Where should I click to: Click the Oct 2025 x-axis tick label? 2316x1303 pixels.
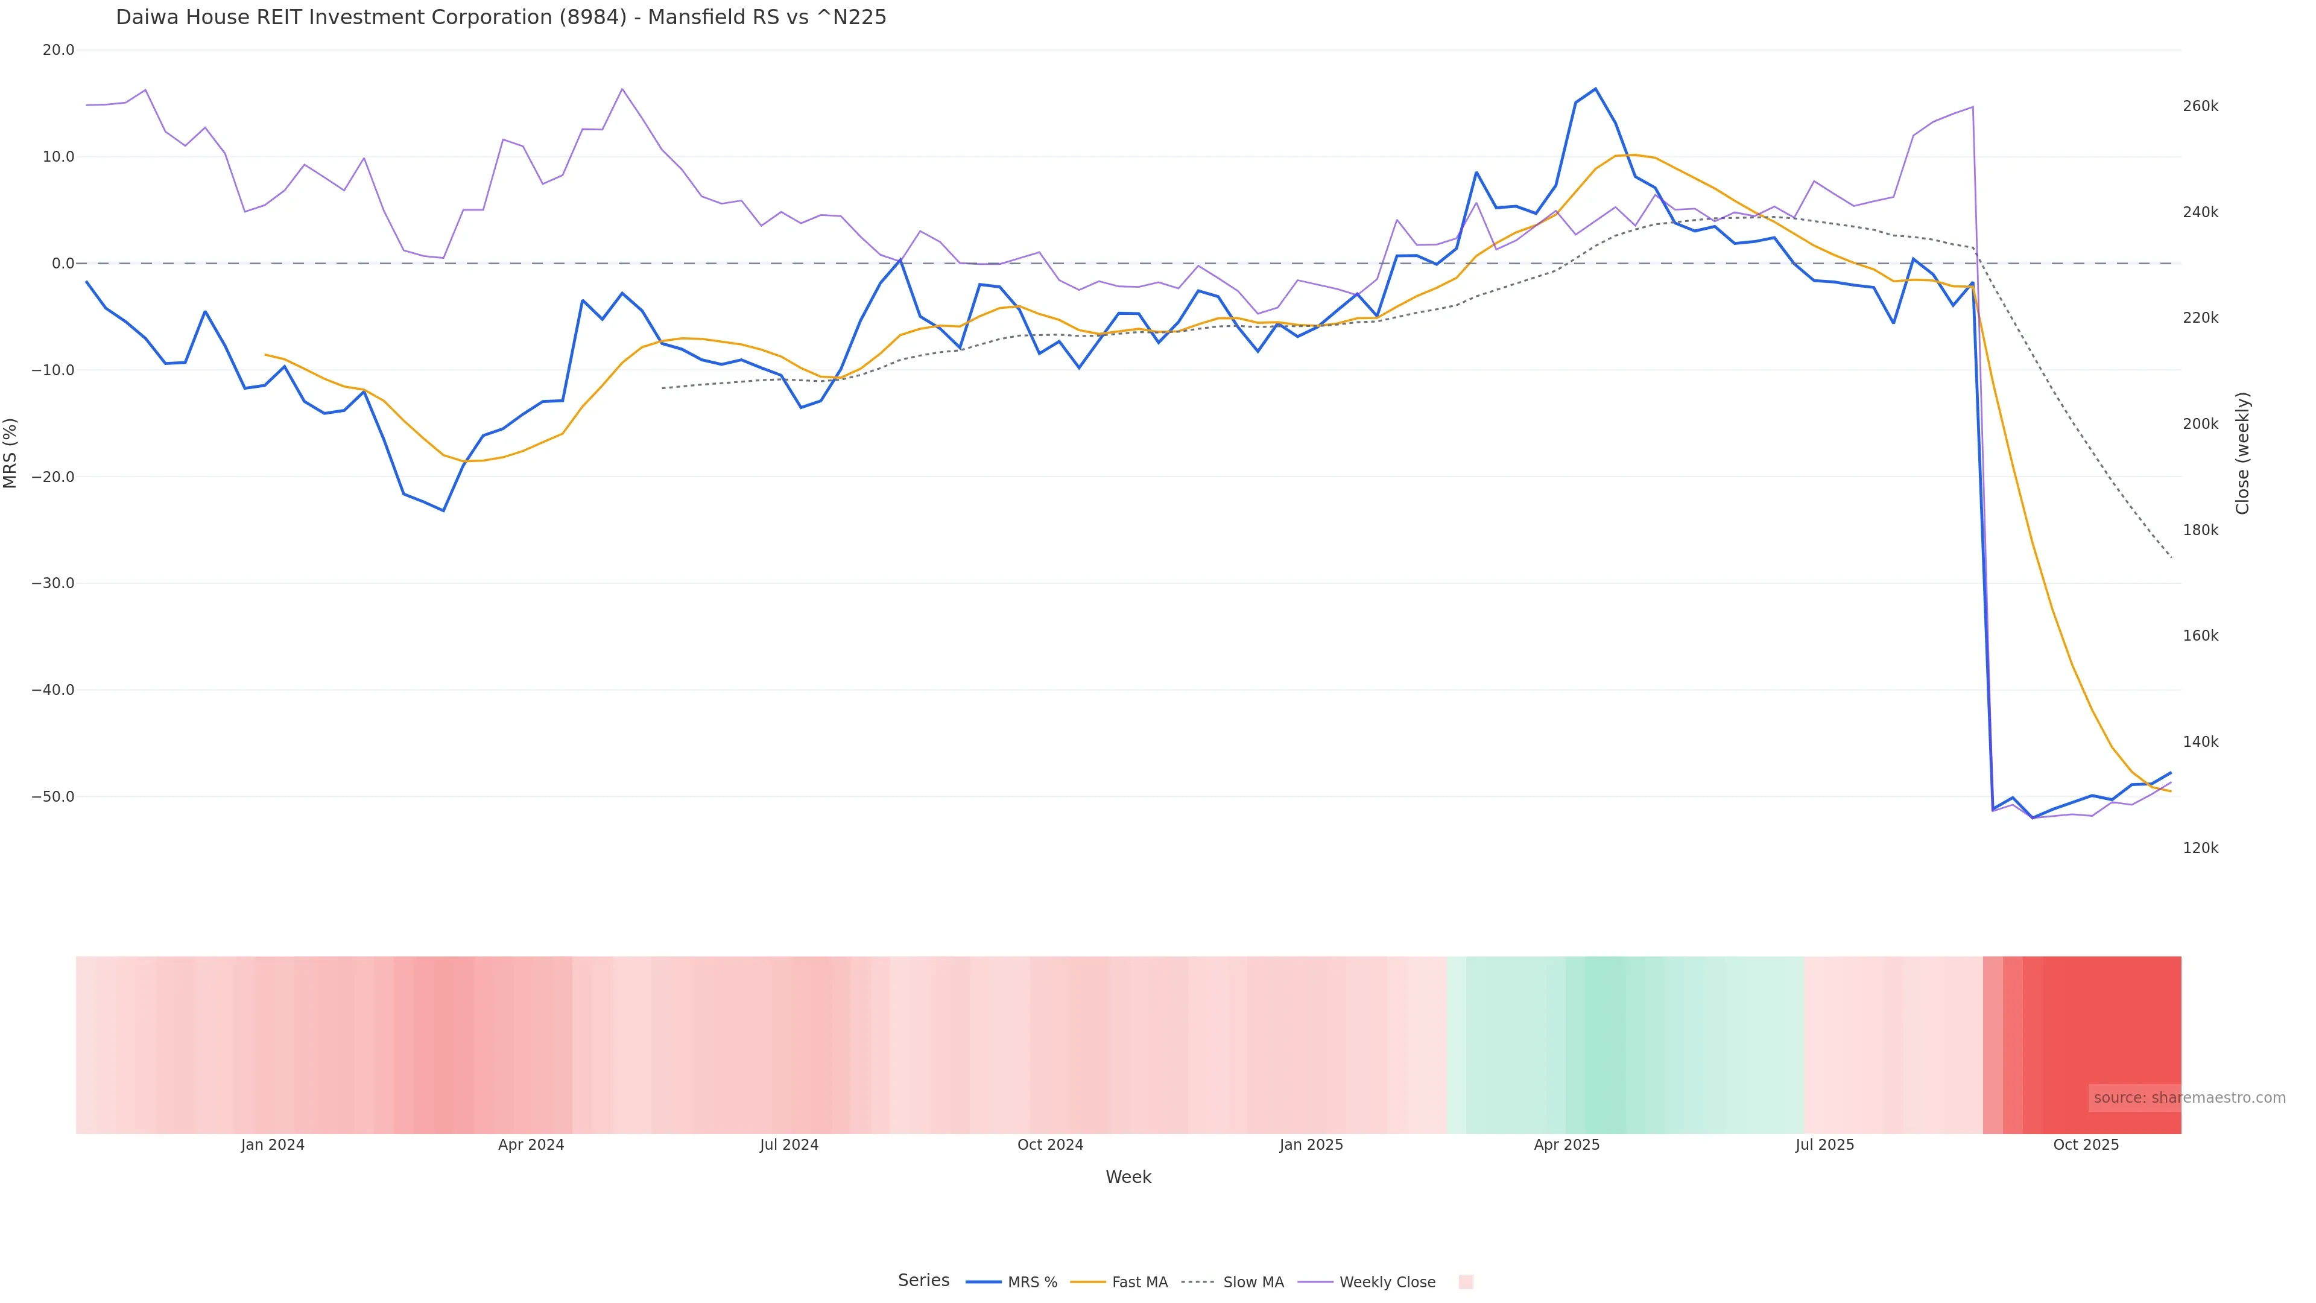tap(2086, 1145)
